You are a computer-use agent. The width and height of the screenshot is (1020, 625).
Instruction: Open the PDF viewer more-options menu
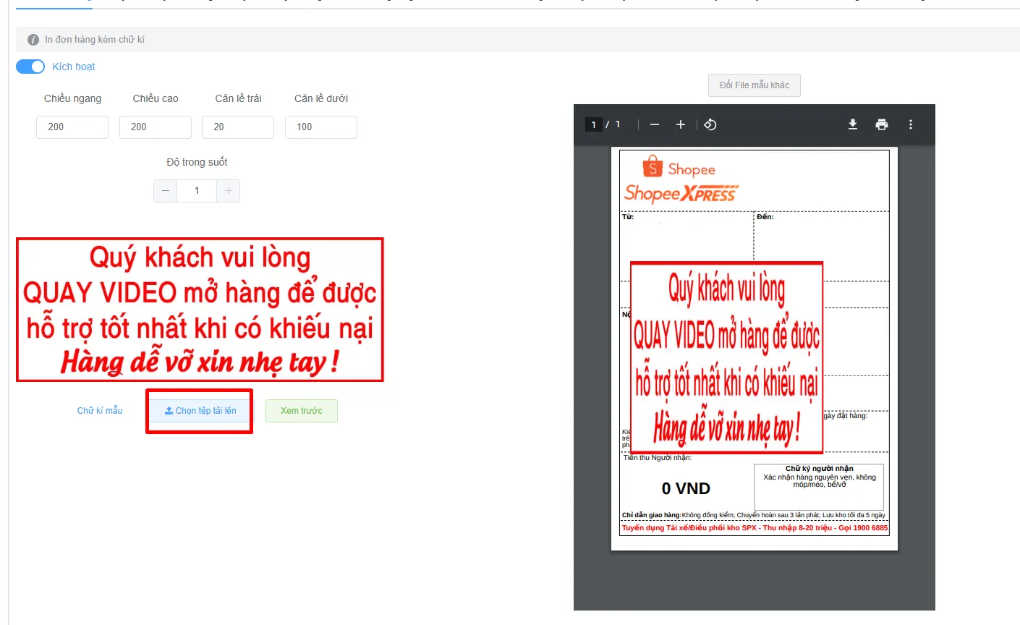tap(911, 124)
